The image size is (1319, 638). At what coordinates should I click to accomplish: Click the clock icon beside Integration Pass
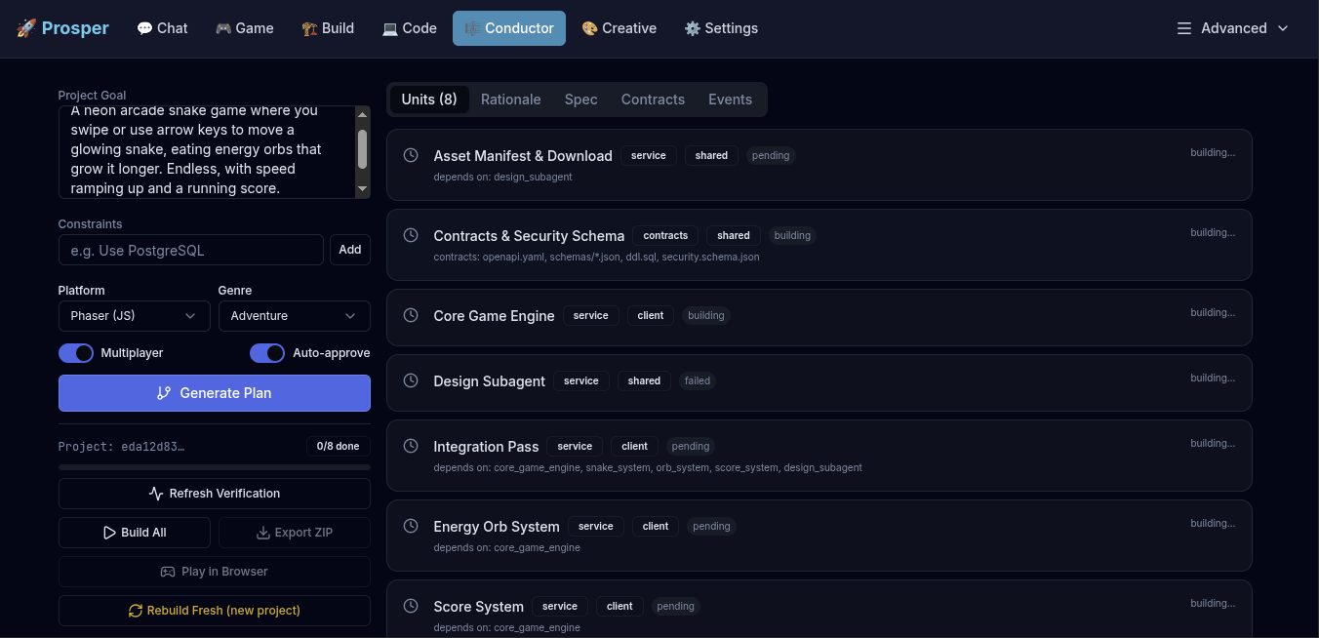(x=412, y=446)
